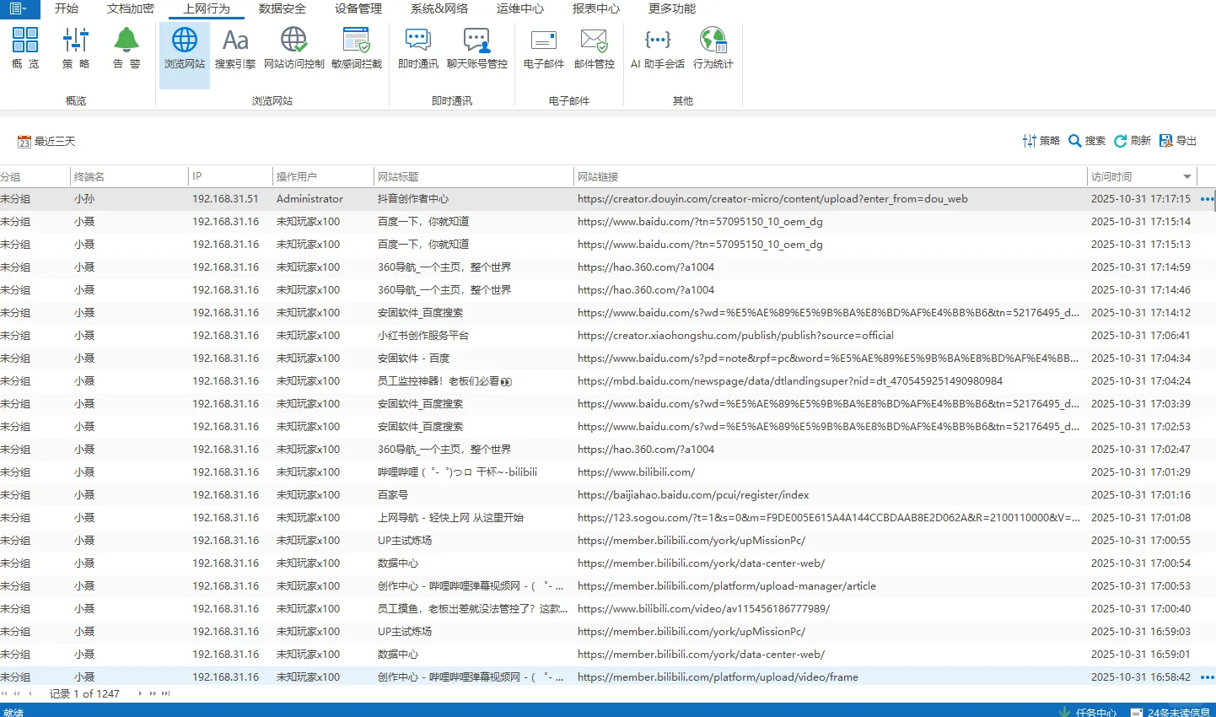This screenshot has width=1216, height=717.
Task: Select the 安固软件 - 百度 title cell
Action: point(474,358)
